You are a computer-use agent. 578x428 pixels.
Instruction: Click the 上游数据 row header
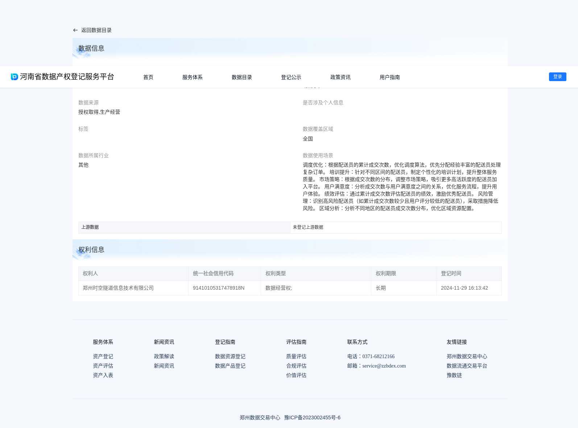coord(184,227)
